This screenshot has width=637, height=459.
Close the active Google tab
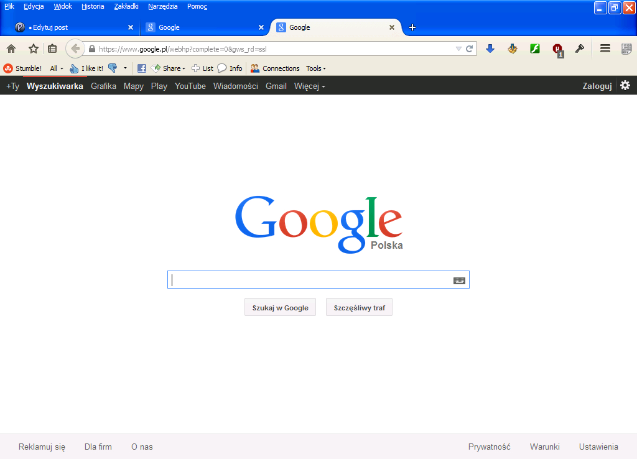[392, 27]
